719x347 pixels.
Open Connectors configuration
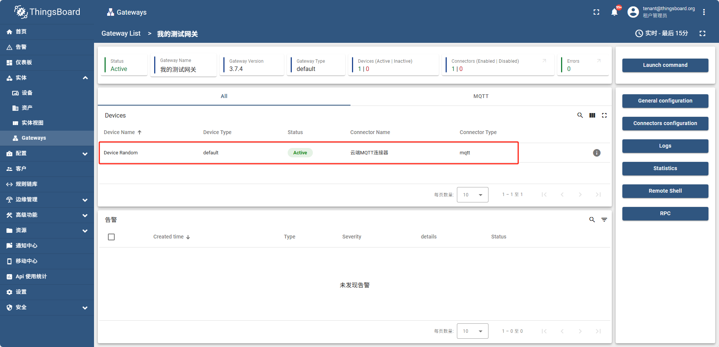coord(665,124)
